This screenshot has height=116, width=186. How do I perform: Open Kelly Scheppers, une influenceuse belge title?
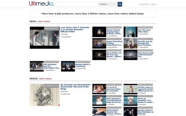(x=114, y=101)
